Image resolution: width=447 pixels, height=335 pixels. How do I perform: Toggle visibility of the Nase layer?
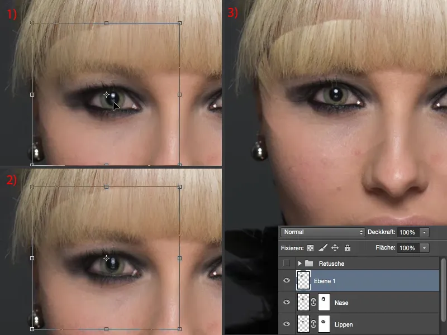pyautogui.click(x=286, y=303)
